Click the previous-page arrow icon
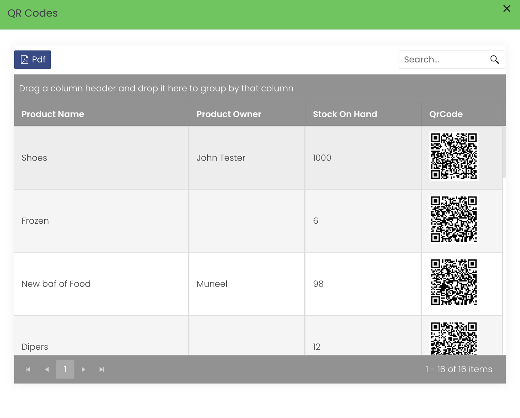The height and width of the screenshot is (418, 520). (46, 369)
